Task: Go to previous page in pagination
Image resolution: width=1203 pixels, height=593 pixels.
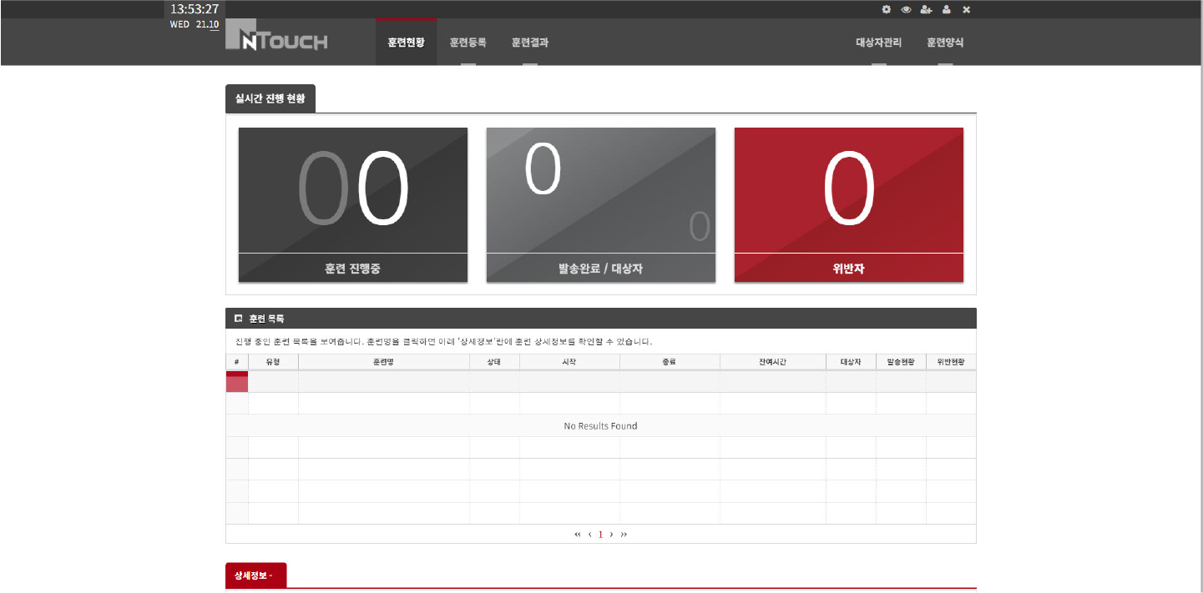Action: click(589, 535)
